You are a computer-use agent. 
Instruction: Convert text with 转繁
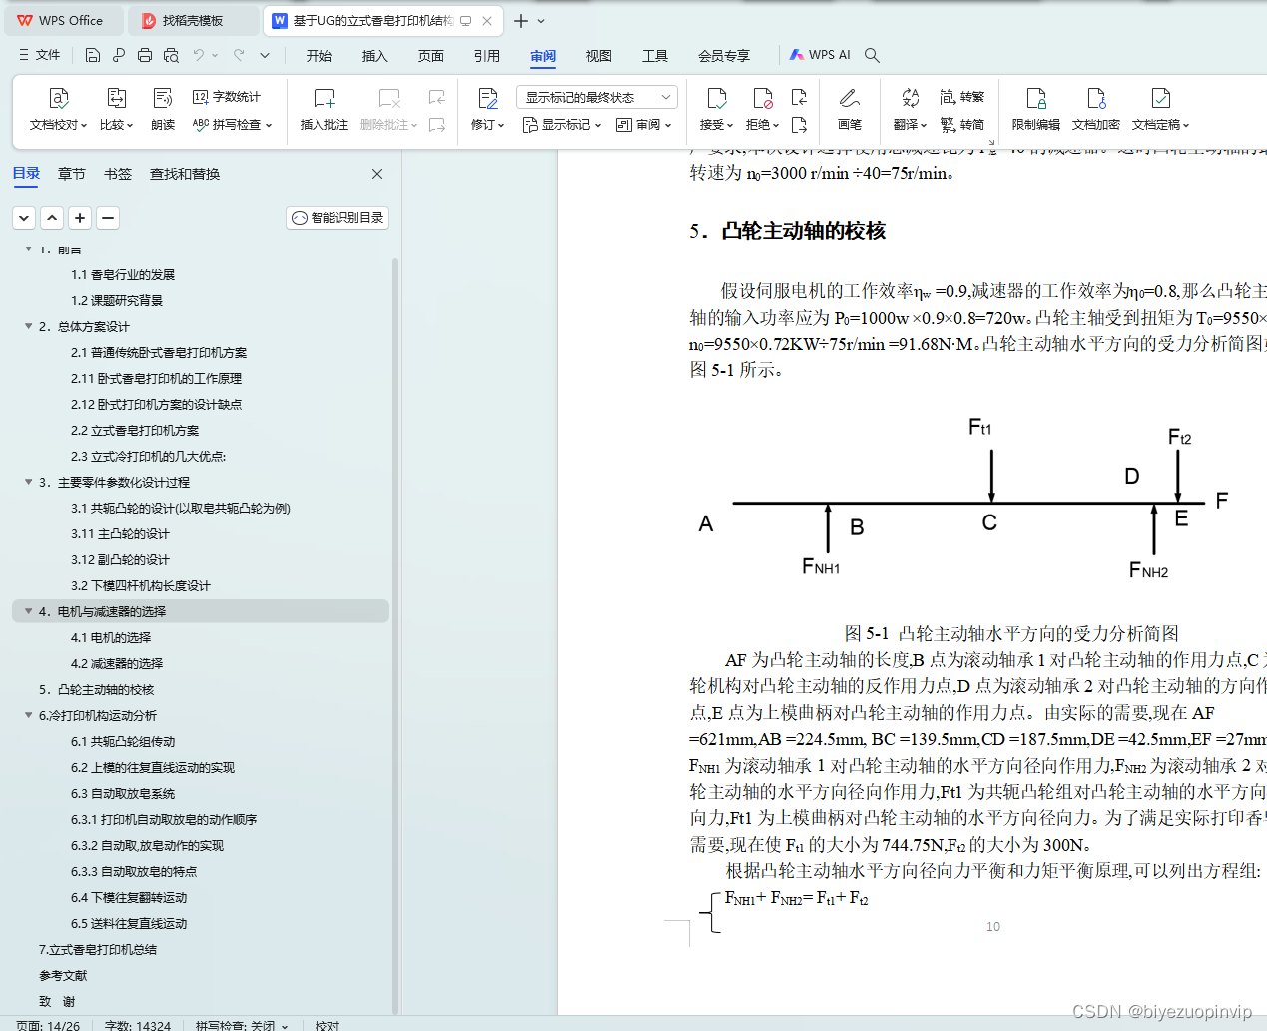(x=962, y=97)
